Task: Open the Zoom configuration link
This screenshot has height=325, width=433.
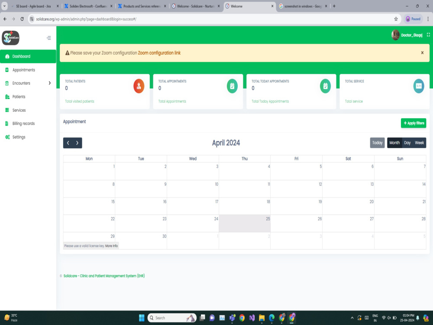Action: (159, 53)
